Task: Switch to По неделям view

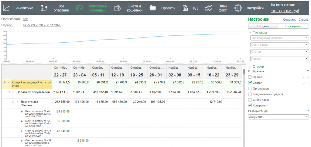Action: coord(294,26)
